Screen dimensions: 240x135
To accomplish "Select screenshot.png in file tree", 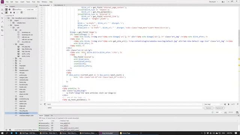I will pyautogui.click(x=24, y=99).
